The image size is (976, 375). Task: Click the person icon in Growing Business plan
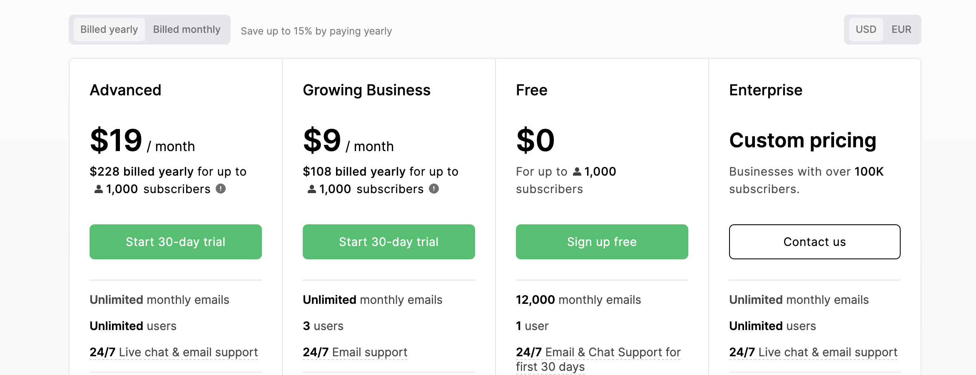point(312,189)
